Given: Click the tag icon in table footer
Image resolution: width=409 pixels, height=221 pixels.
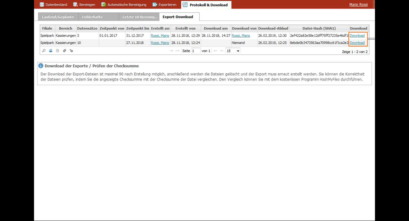Looking at the screenshot, I should coord(64,51).
